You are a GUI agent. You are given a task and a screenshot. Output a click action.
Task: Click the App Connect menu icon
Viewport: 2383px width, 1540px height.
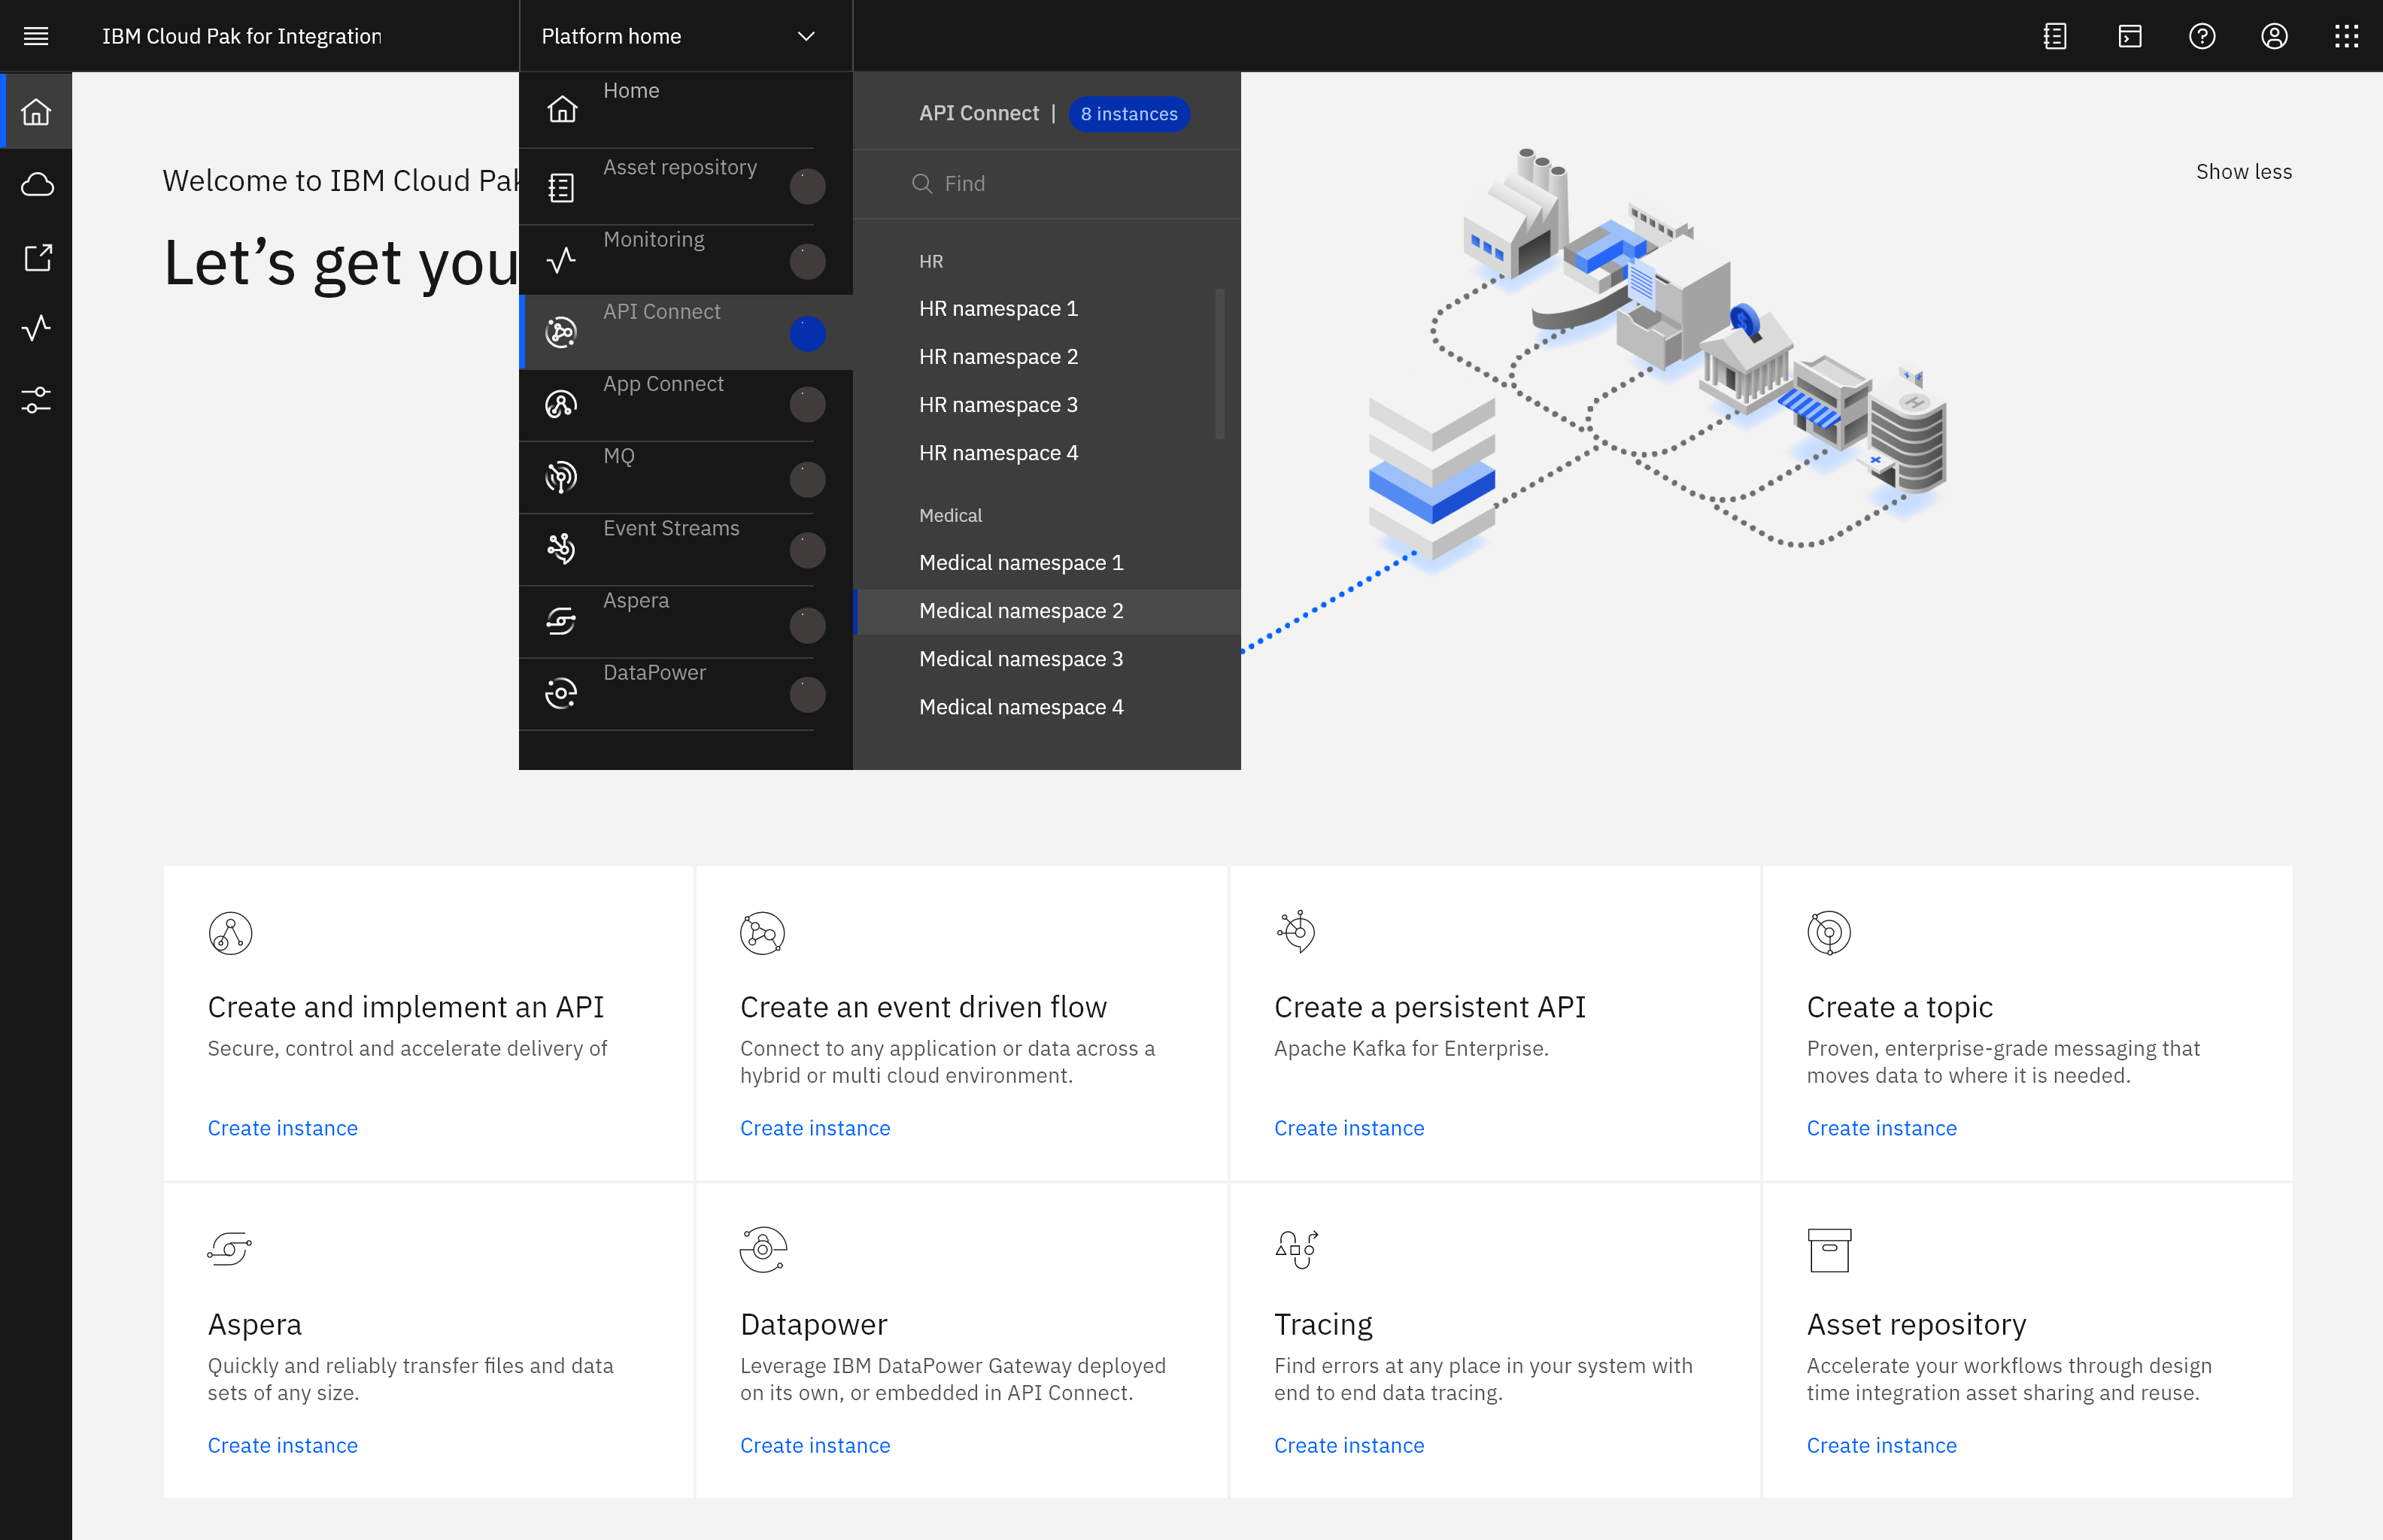click(561, 404)
